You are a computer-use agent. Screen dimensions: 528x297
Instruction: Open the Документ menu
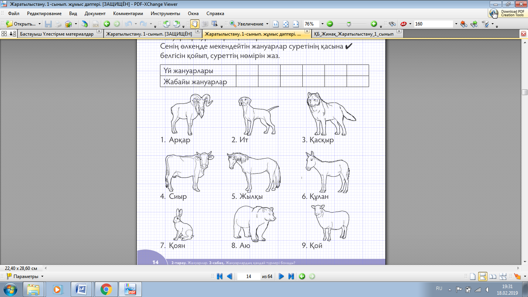(95, 14)
